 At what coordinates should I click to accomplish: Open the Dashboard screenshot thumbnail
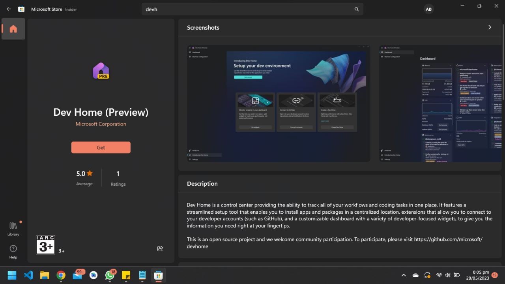[440, 103]
